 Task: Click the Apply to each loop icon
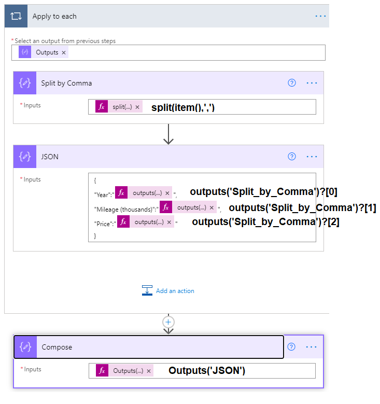tap(16, 16)
